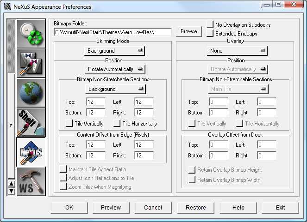Viewport: 307px width, 222px height.
Task: Click the sidebar scroll down arrow
Action: point(12,191)
